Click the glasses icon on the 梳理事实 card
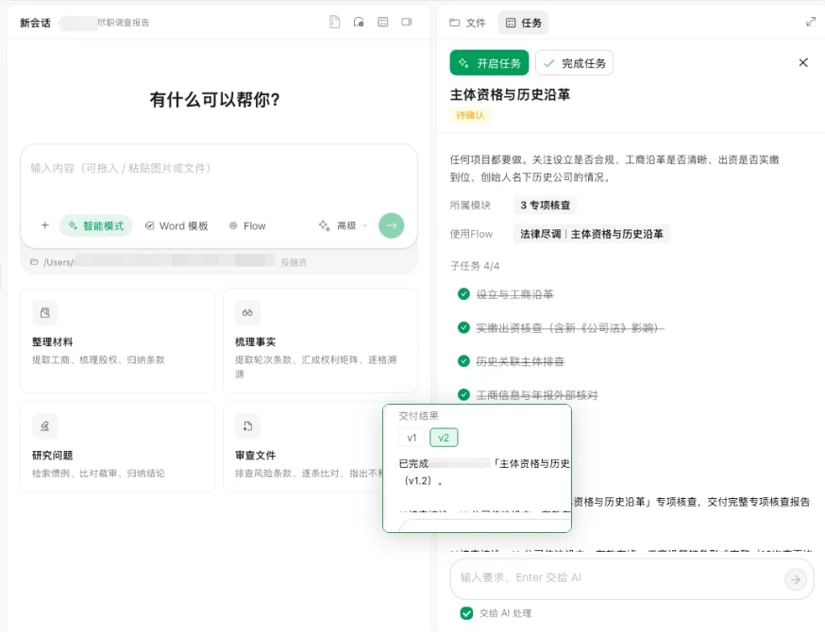 click(247, 313)
